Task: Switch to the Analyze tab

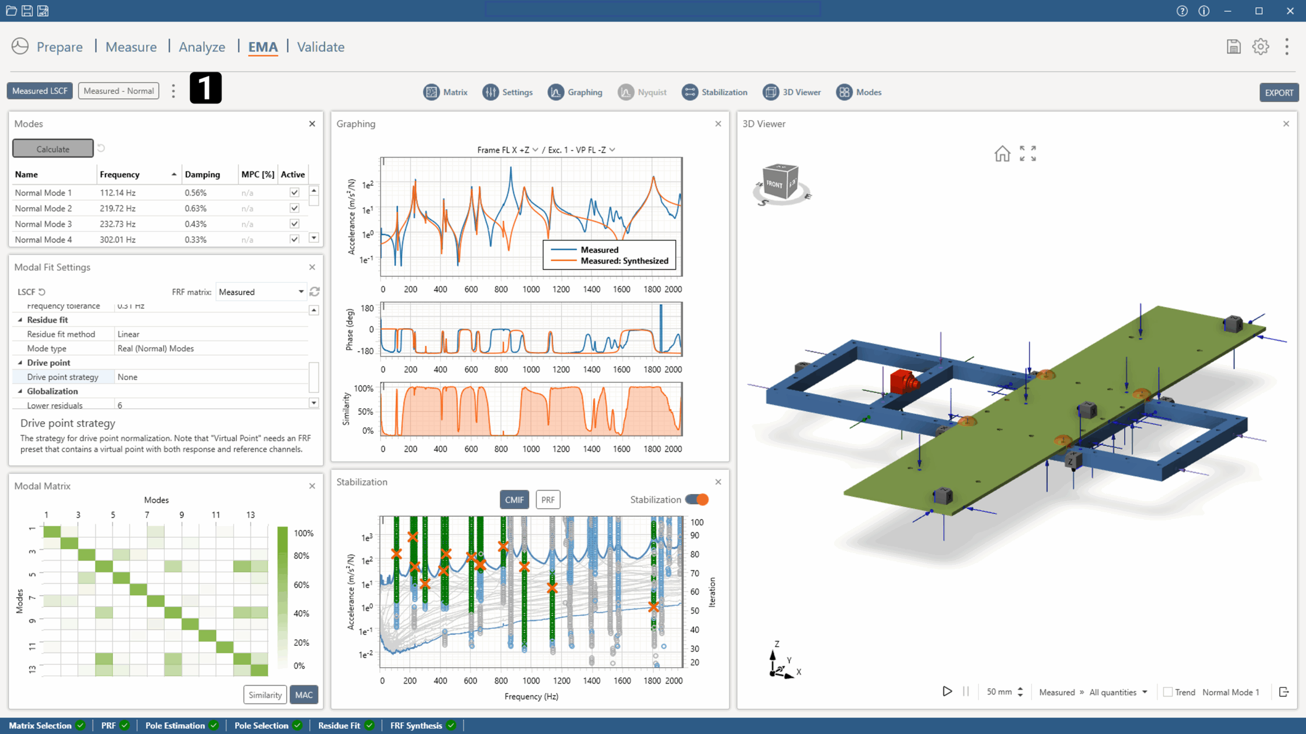Action: (x=202, y=47)
